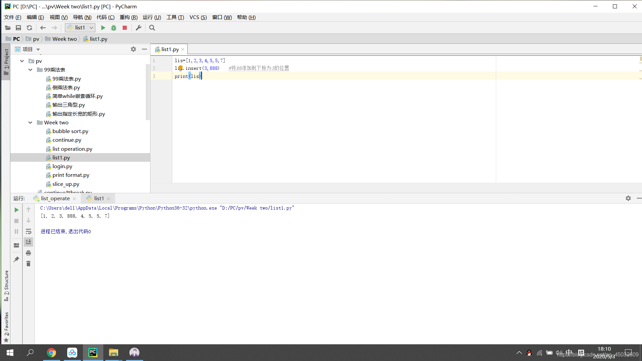Open the 编辑 (E) menu
This screenshot has height=361, width=642.
[35, 17]
